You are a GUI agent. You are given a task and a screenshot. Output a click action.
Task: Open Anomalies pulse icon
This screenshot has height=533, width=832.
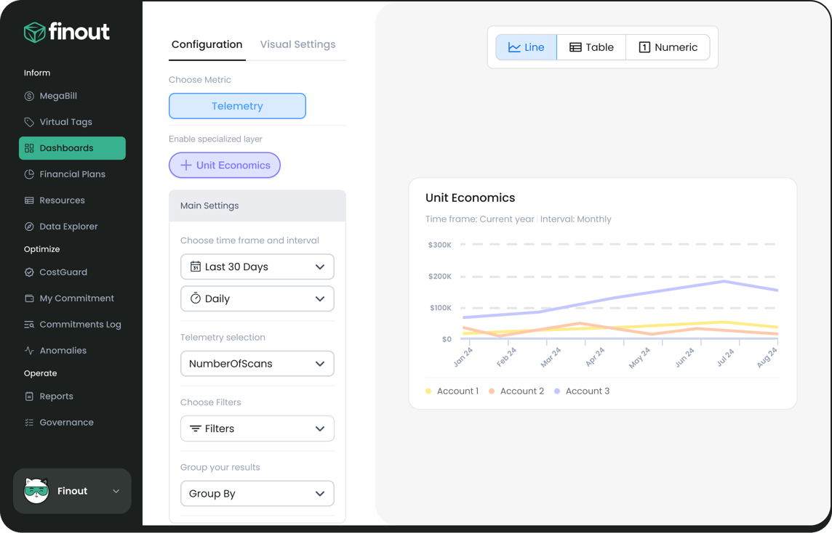29,351
